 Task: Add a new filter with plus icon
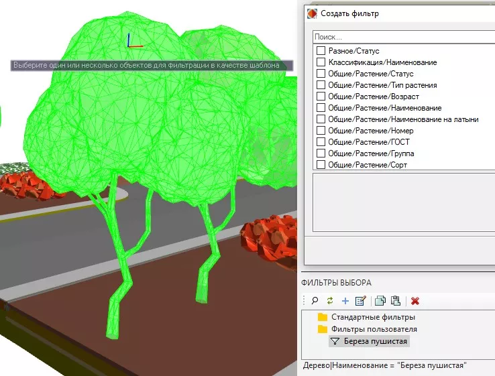345,301
